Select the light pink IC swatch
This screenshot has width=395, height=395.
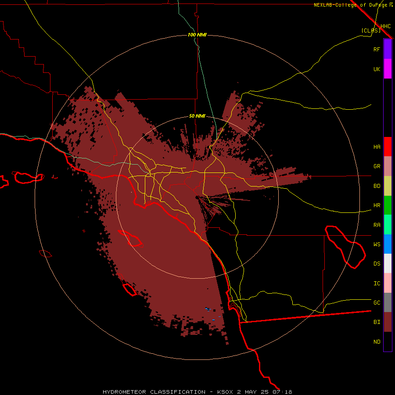tap(388, 283)
